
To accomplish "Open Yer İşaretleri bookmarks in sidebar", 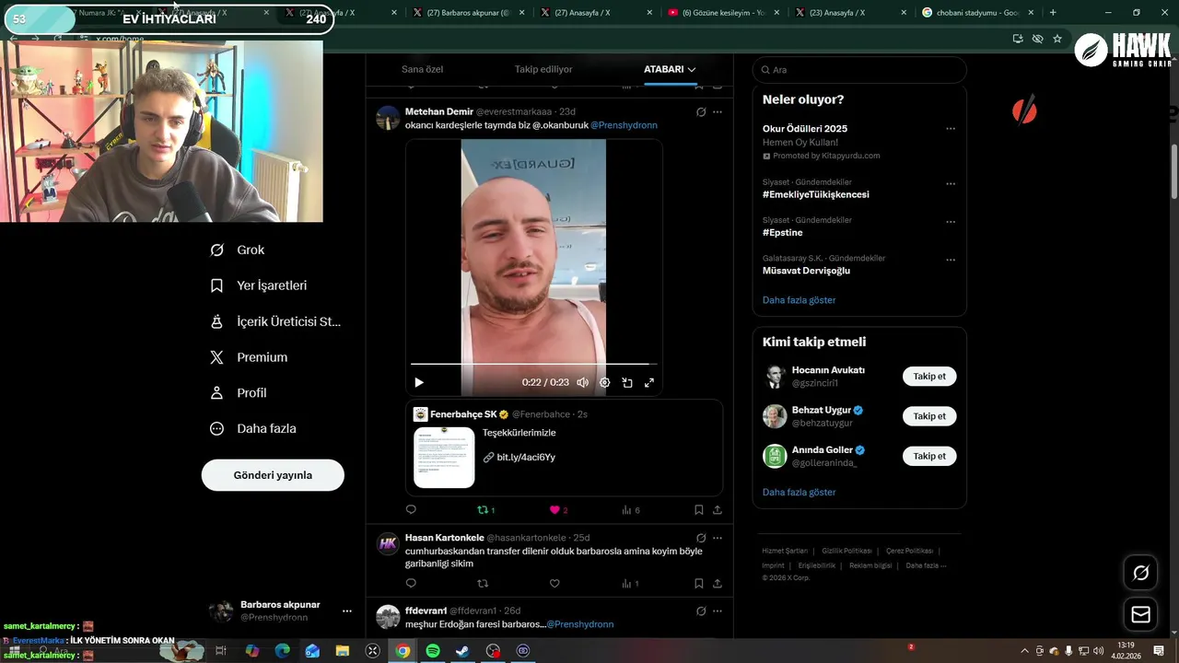I will coord(259,285).
